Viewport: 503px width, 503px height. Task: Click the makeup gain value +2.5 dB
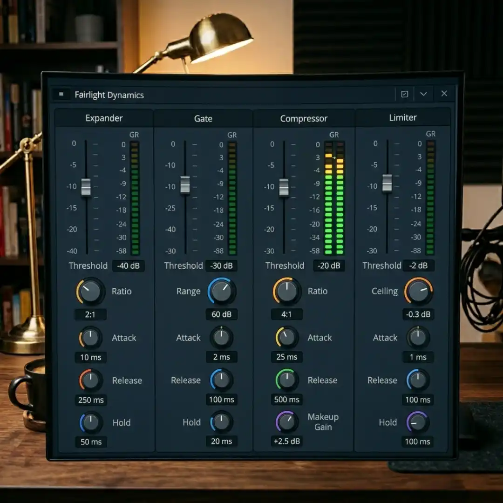point(287,442)
